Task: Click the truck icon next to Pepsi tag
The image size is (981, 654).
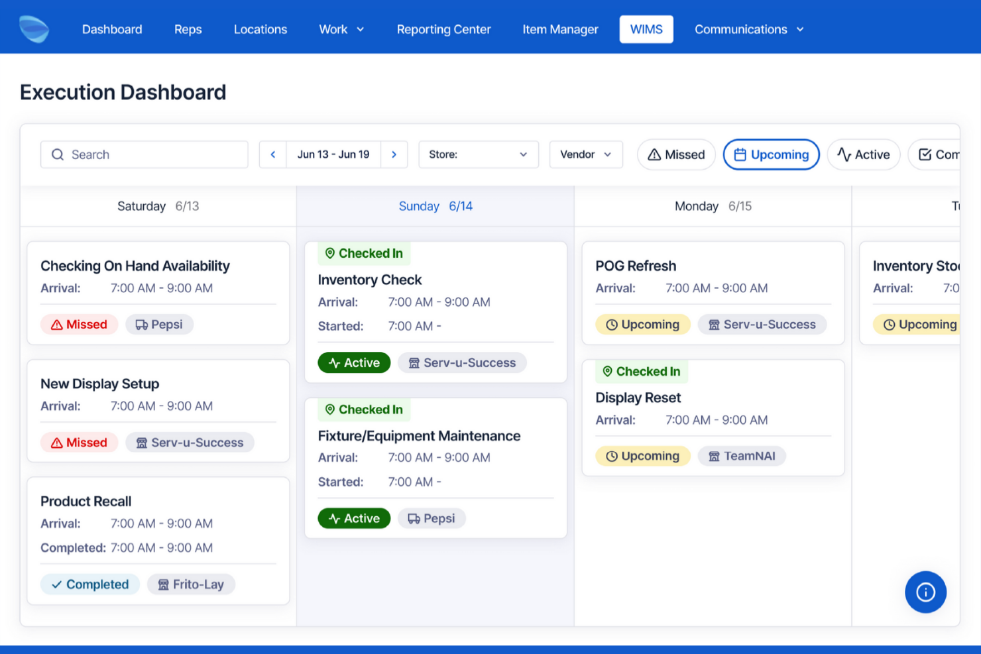Action: (143, 324)
